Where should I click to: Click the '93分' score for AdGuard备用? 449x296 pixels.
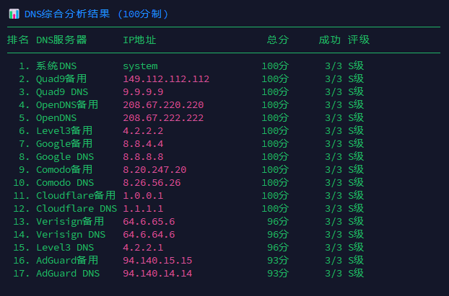tap(278, 261)
